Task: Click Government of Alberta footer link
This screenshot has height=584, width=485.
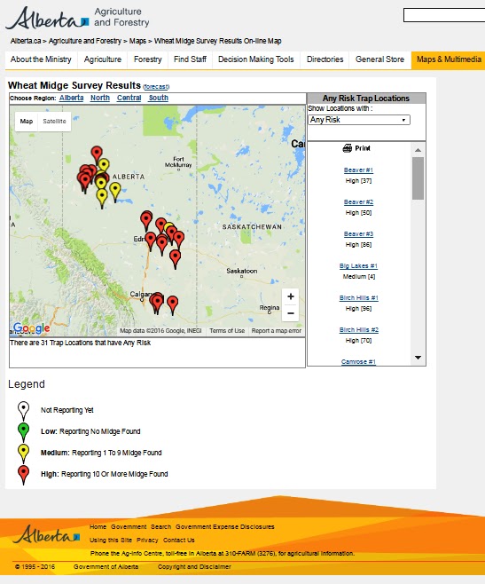Action: (x=106, y=566)
